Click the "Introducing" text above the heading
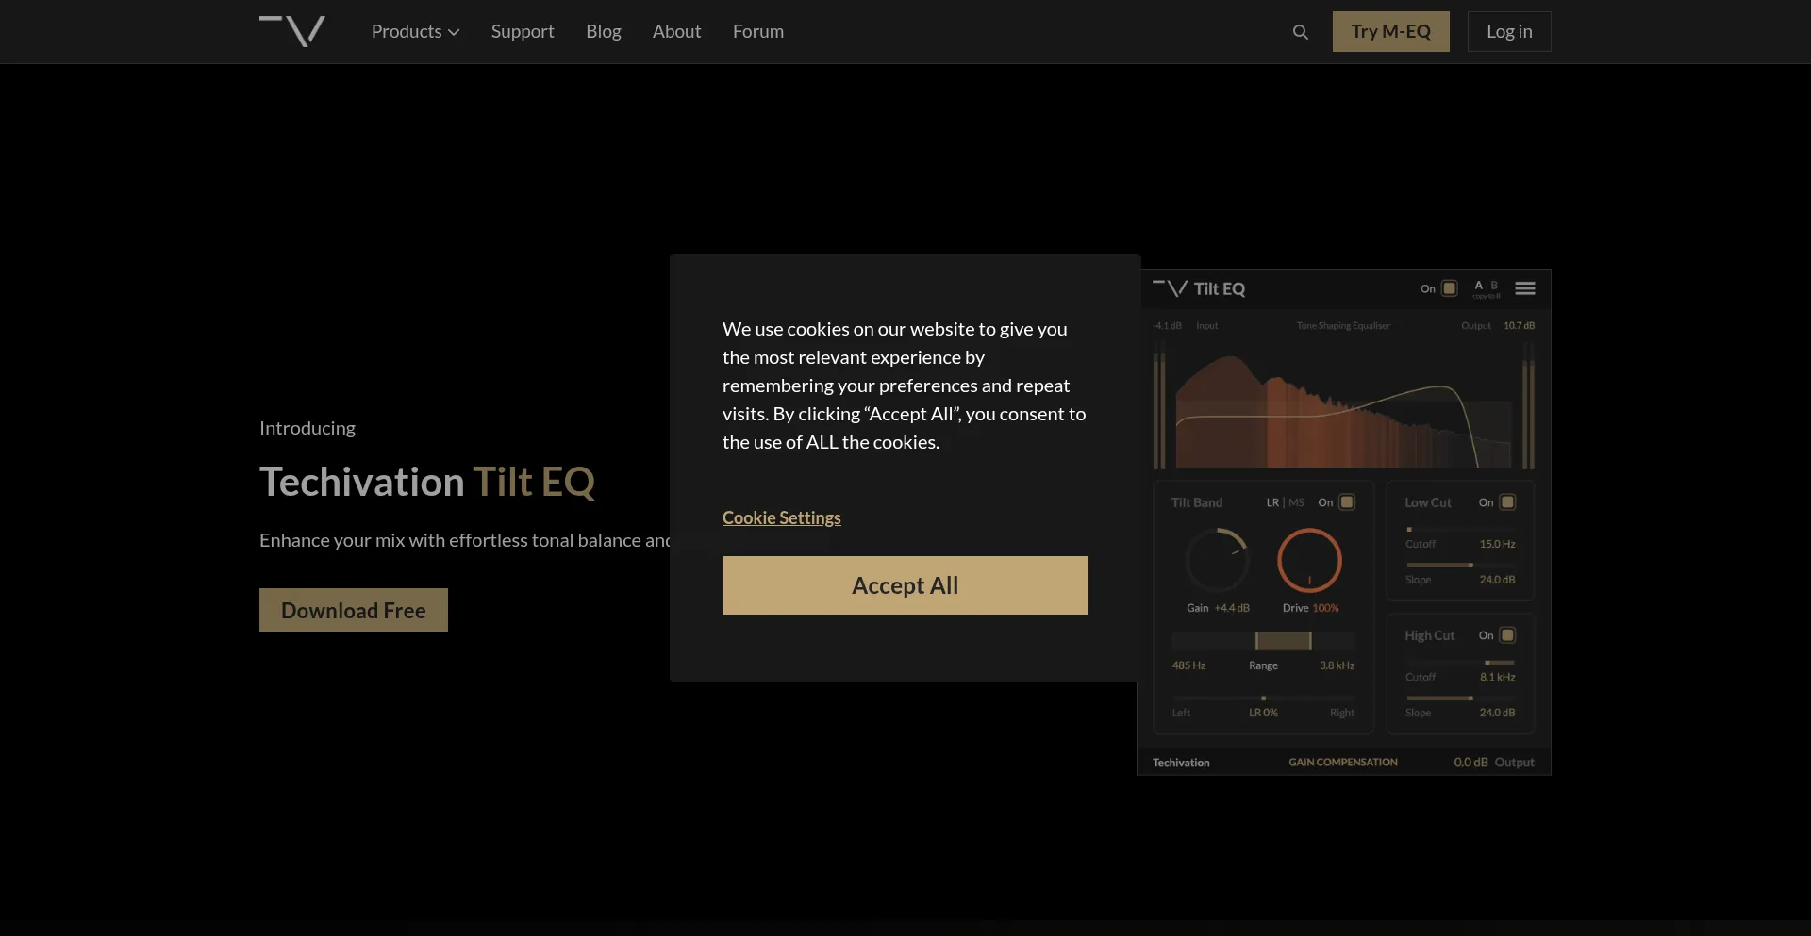This screenshot has height=936, width=1811. [x=307, y=428]
